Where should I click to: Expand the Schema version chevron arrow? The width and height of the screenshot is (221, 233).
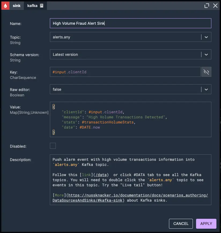[206, 54]
